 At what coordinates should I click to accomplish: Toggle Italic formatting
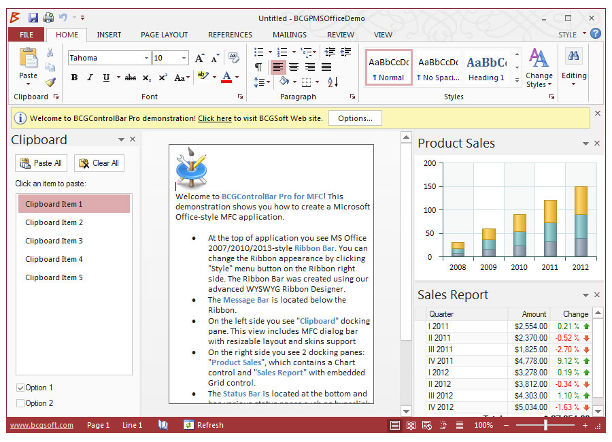coord(90,78)
